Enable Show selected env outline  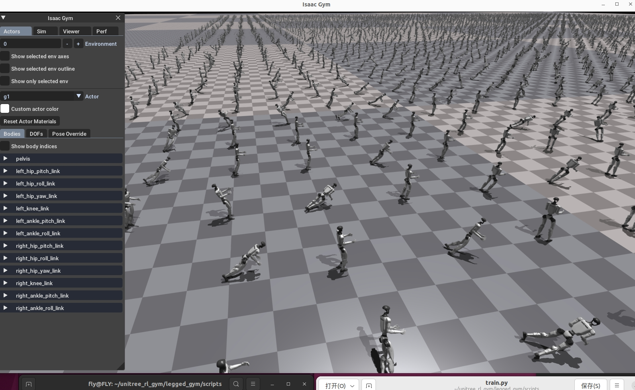pos(5,69)
